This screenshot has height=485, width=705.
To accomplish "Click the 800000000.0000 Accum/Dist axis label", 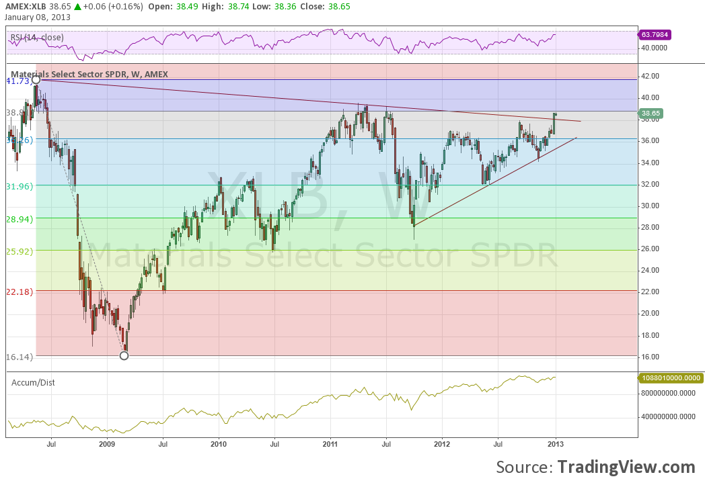I will click(x=668, y=393).
